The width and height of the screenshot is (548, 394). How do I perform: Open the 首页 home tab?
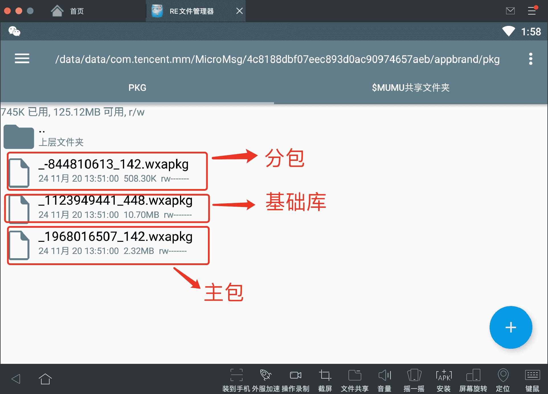pyautogui.click(x=77, y=11)
